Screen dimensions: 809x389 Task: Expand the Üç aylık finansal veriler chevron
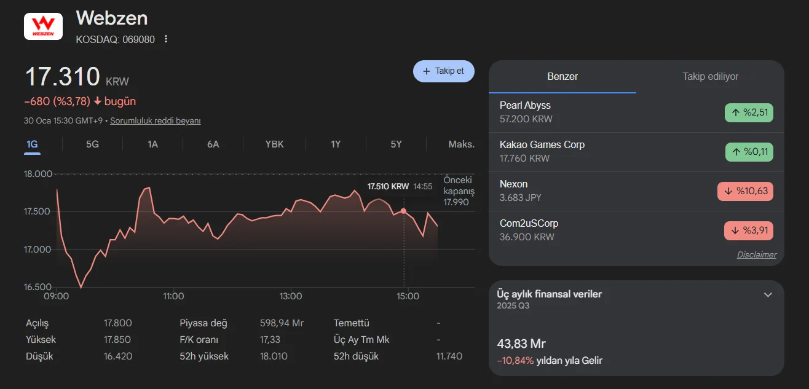pos(767,294)
